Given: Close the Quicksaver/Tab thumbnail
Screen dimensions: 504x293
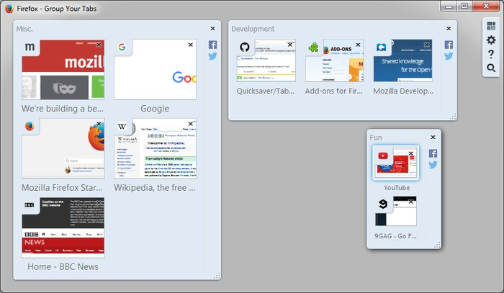Looking at the screenshot, I should point(290,45).
